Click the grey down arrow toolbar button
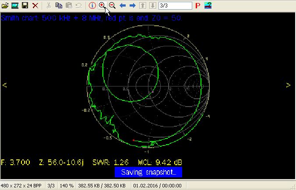 click(x=152, y=6)
